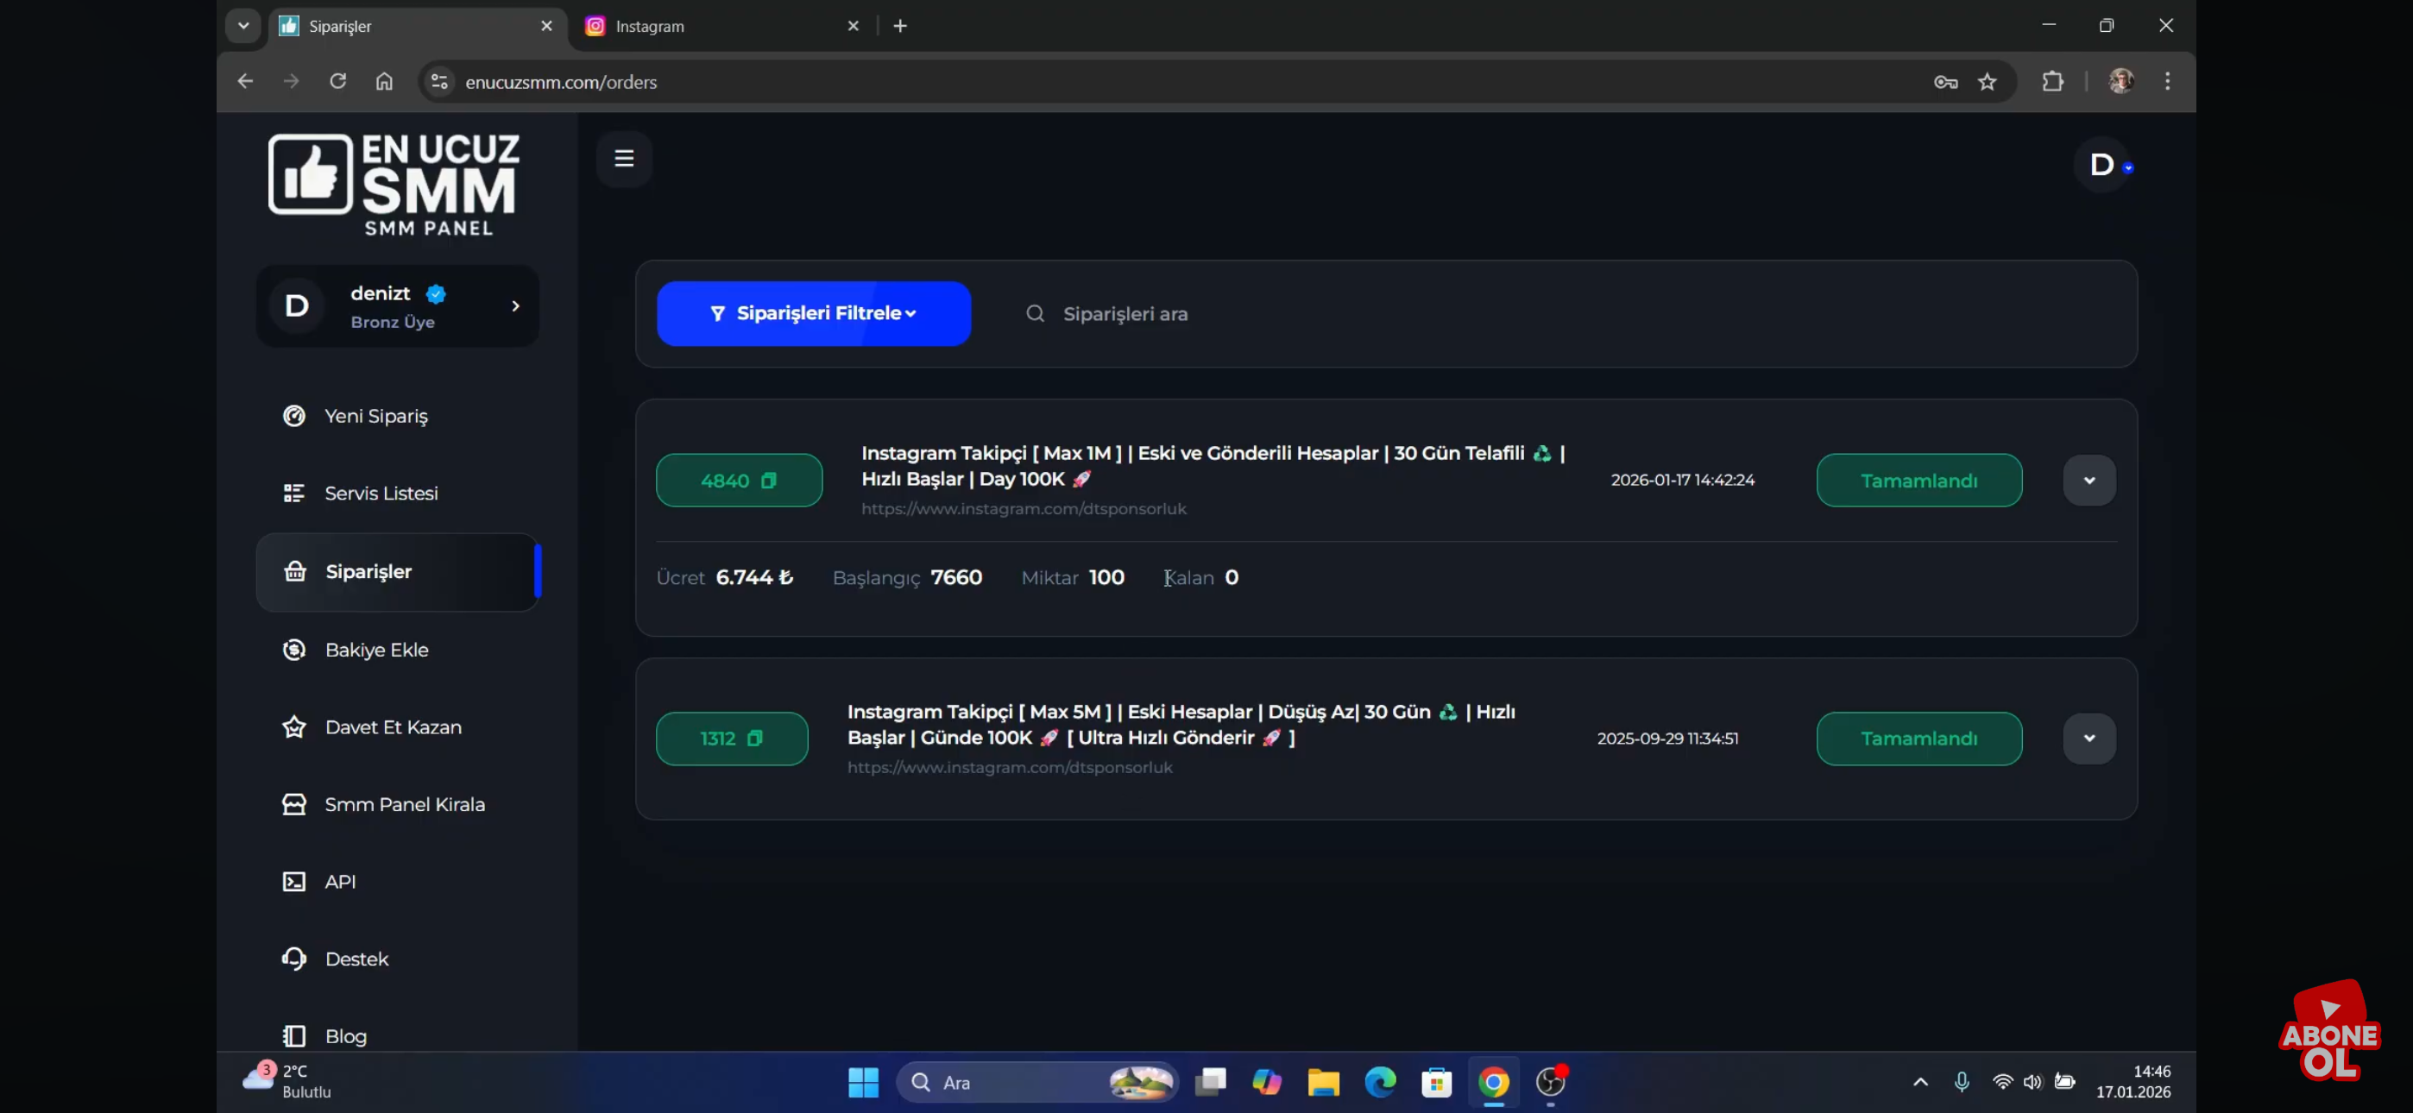Viewport: 2413px width, 1113px height.
Task: Click the Destek headset icon
Action: tap(294, 959)
